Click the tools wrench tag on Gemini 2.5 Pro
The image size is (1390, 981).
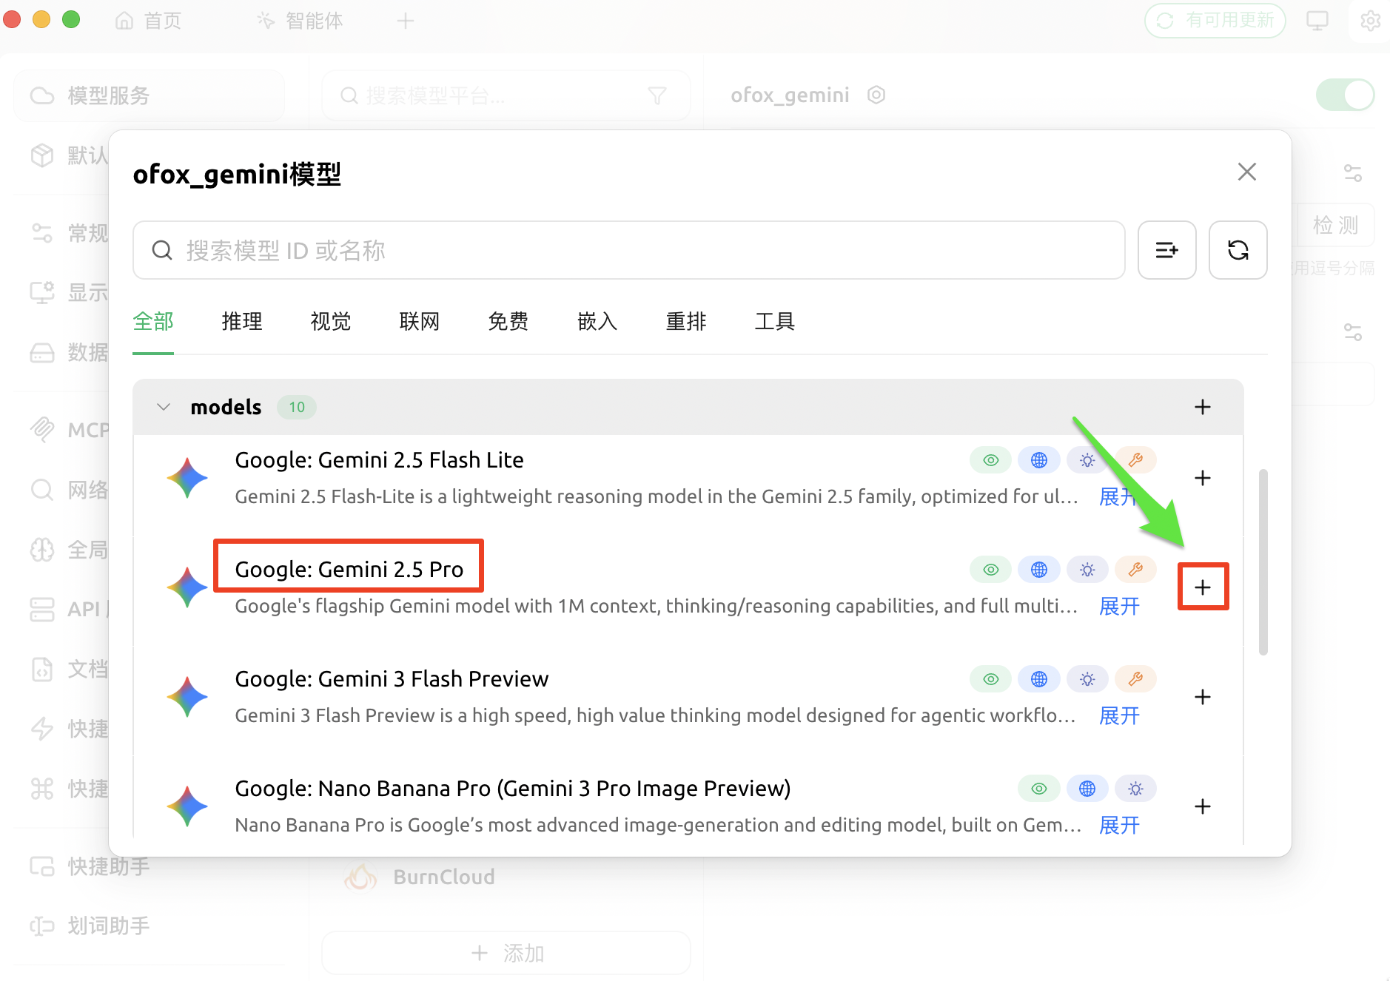(x=1135, y=570)
